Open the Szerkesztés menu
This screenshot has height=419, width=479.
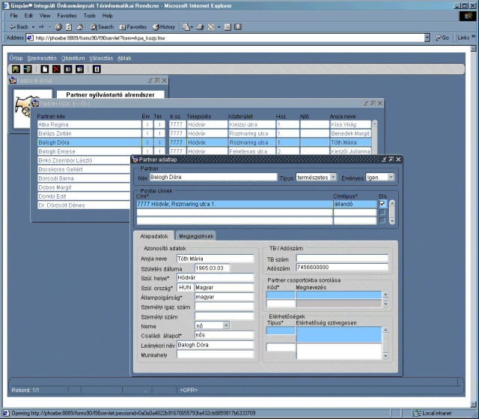41,58
